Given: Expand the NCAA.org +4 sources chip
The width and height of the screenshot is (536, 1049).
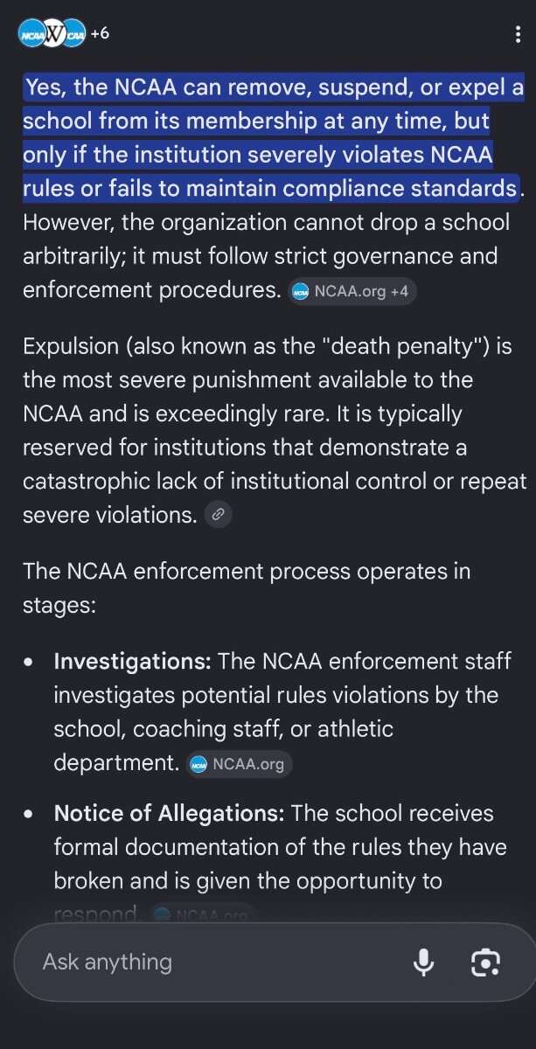Looking at the screenshot, I should [352, 291].
